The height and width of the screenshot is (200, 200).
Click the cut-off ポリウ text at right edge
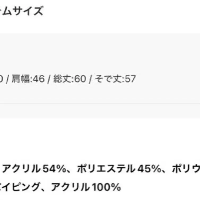click(186, 169)
